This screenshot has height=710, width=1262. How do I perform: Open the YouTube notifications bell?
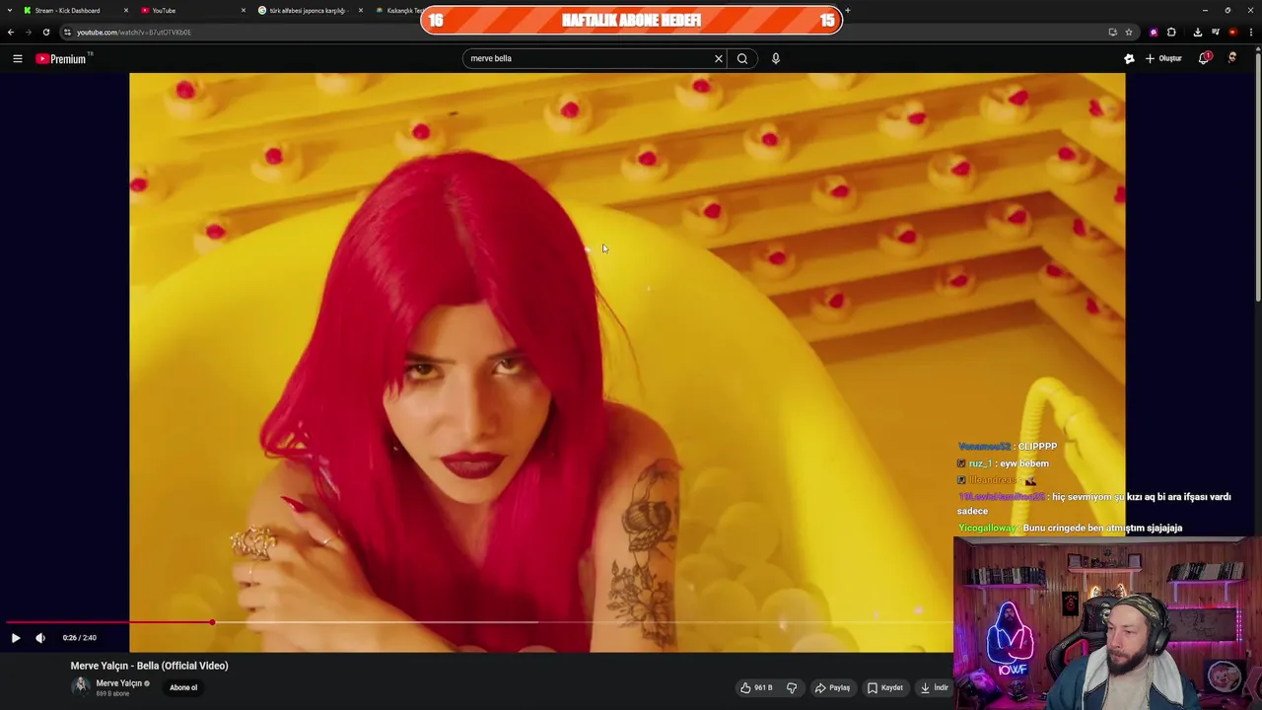1204,58
